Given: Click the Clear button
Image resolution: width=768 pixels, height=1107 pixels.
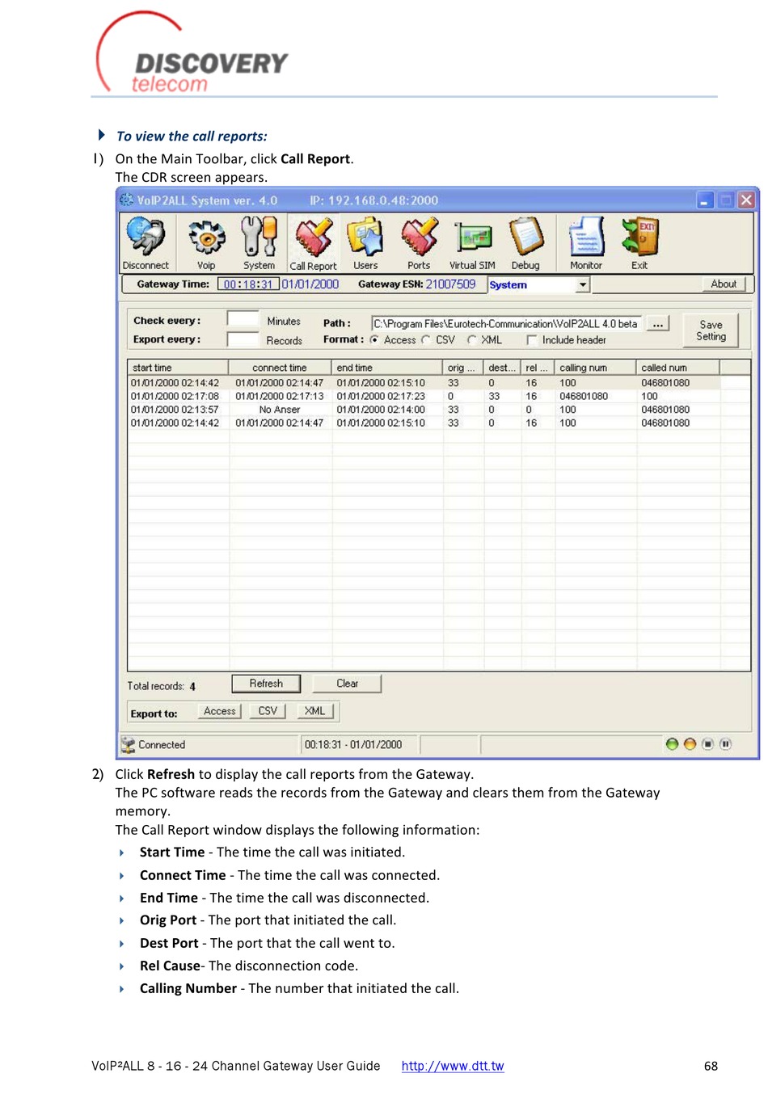Looking at the screenshot, I should (x=347, y=684).
